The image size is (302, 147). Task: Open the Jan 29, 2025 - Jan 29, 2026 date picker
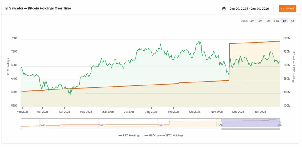click(x=249, y=9)
